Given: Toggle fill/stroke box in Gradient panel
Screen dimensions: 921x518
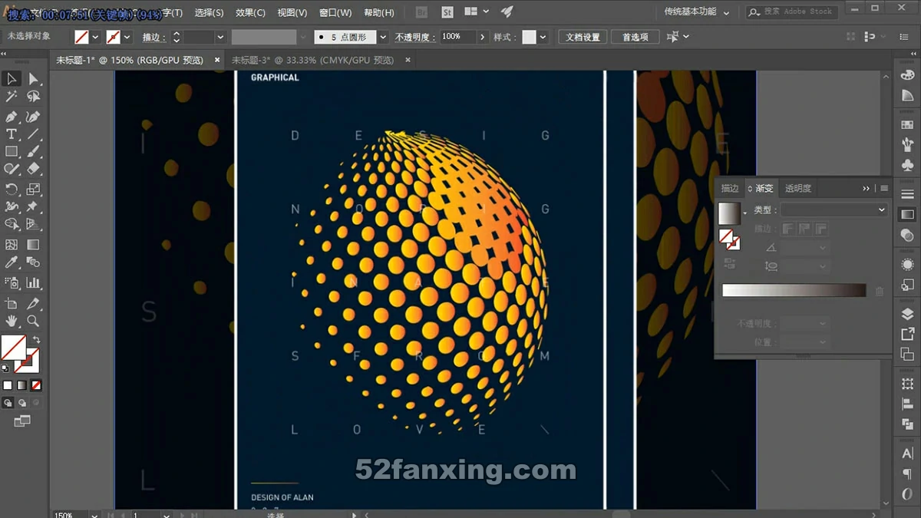Looking at the screenshot, I should click(x=729, y=239).
